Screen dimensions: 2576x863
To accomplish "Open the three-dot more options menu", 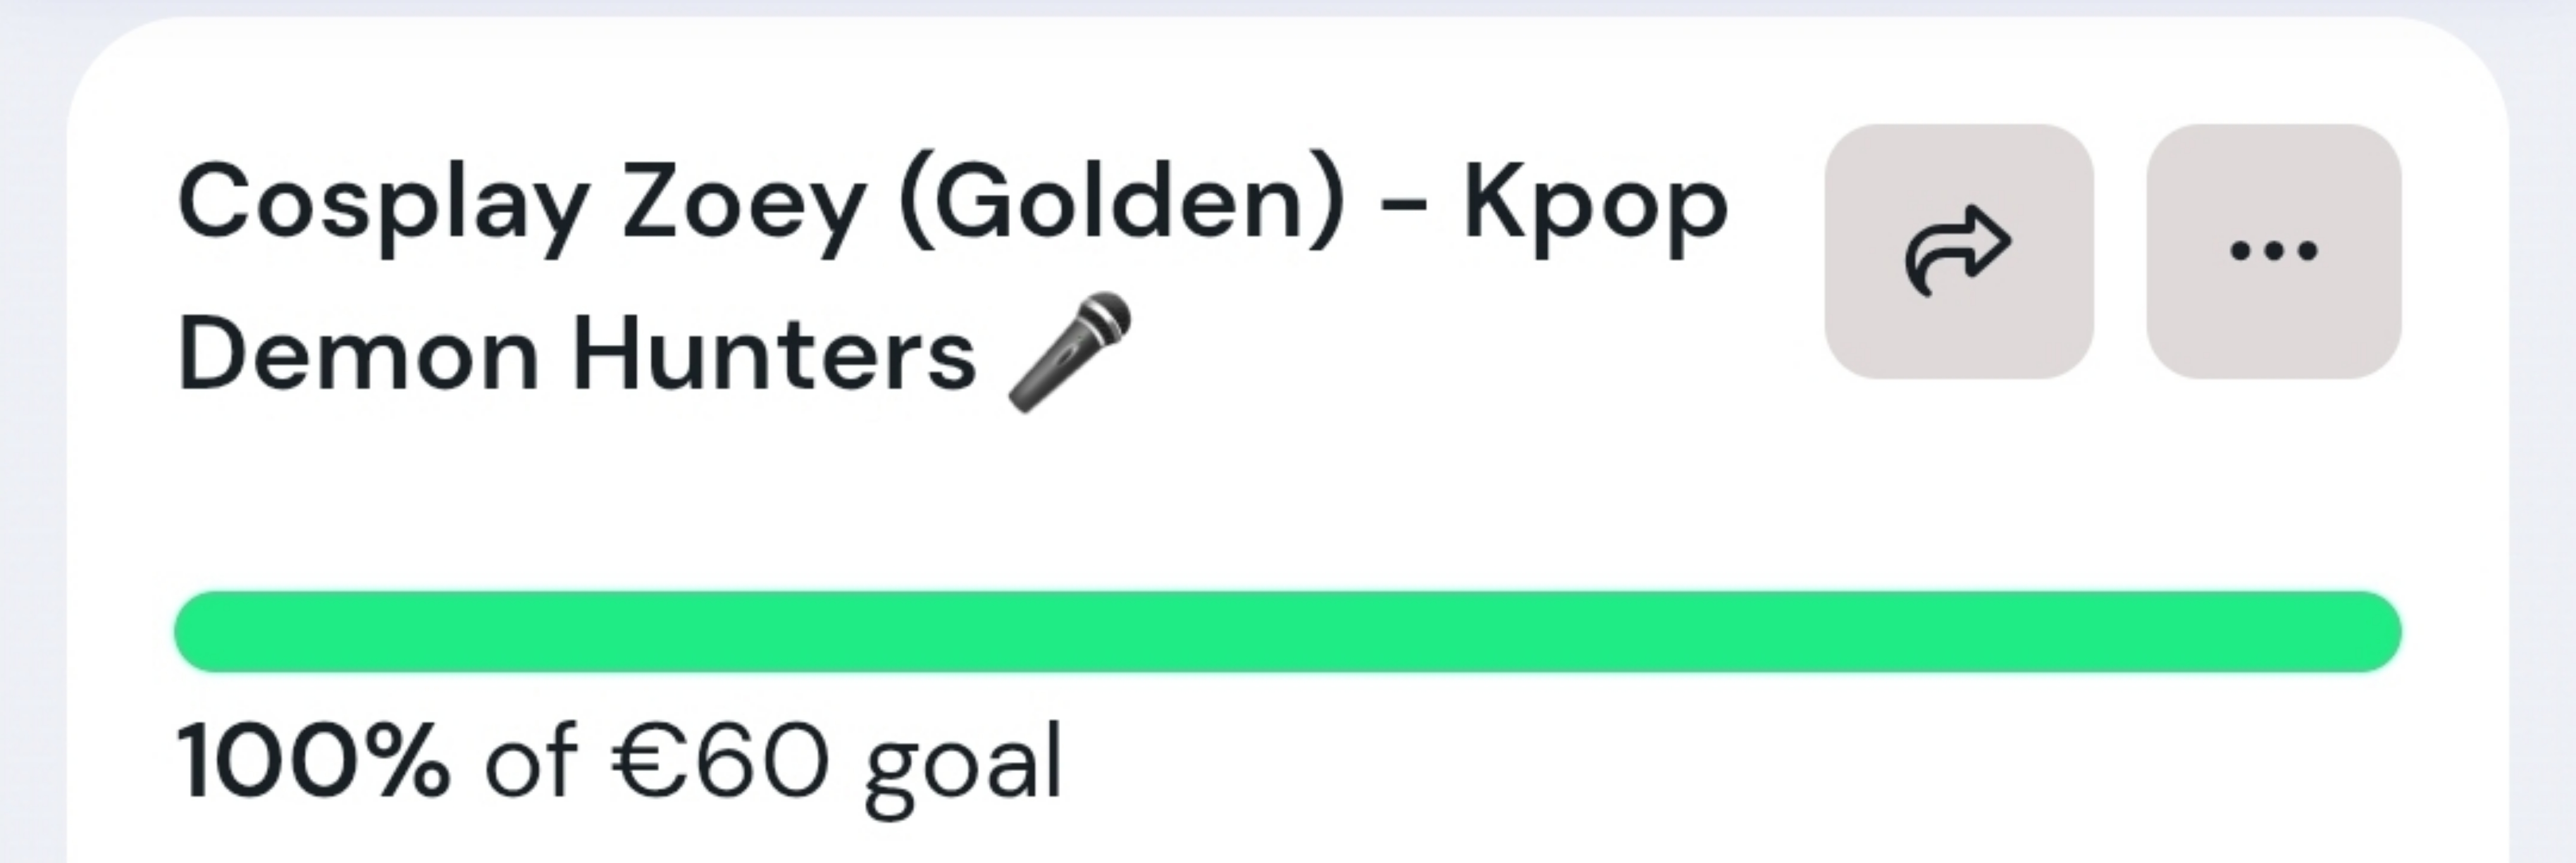I will 2273,252.
